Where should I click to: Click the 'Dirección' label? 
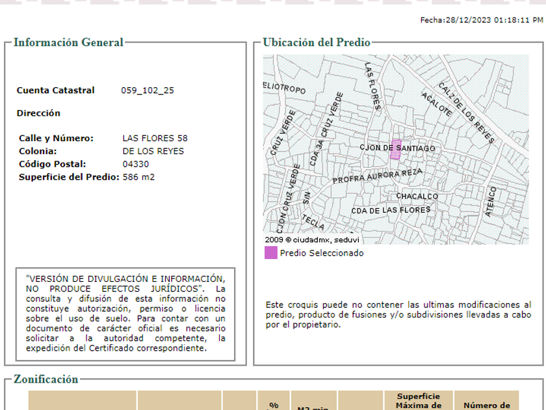coord(38,113)
